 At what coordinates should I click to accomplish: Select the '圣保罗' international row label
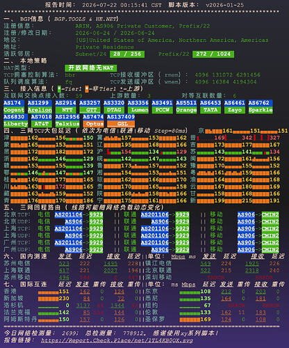click(155, 319)
